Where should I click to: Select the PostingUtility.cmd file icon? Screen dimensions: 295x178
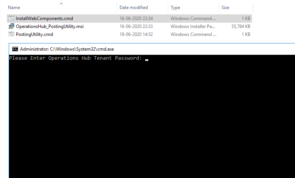[x=11, y=34]
